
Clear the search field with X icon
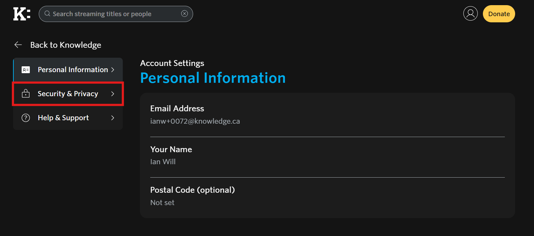pos(185,14)
